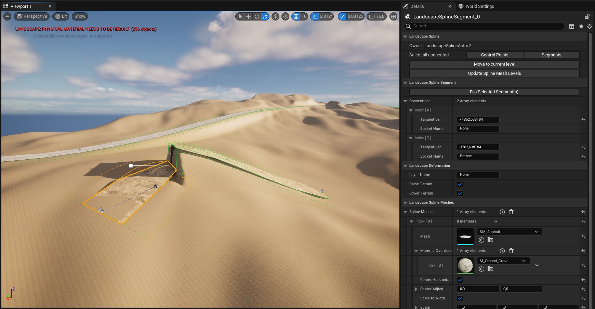Select the translate (move) gizmo tool

point(248,16)
